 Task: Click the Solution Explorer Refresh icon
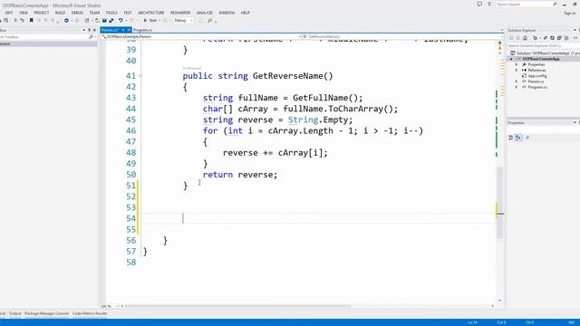[x=552, y=38]
